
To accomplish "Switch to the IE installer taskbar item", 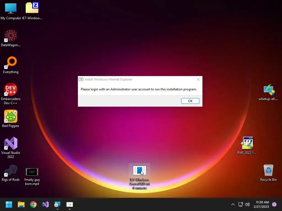I will [x=70, y=204].
